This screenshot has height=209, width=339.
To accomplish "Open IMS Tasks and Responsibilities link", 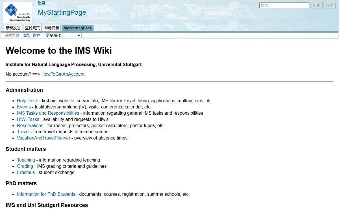I will pyautogui.click(x=48, y=113).
